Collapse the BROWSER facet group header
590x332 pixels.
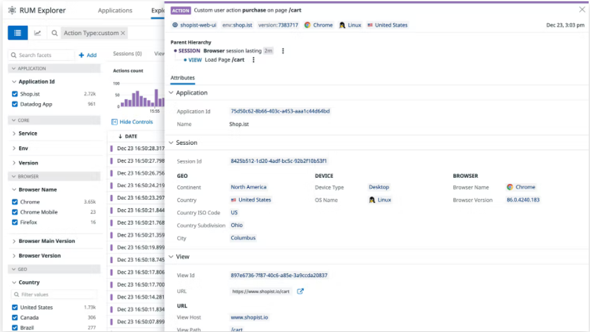click(54, 177)
